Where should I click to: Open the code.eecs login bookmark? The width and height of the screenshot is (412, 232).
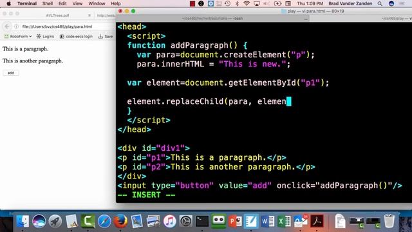(x=76, y=36)
